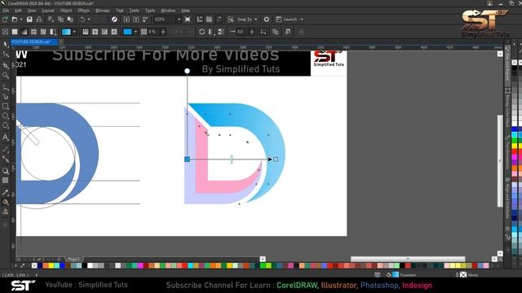The width and height of the screenshot is (522, 293).
Task: Select the Transparency tool
Action: coord(6,181)
